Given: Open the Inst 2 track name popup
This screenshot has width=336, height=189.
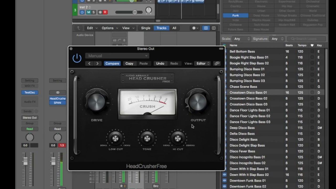Looking at the screenshot, I should 85,7.
